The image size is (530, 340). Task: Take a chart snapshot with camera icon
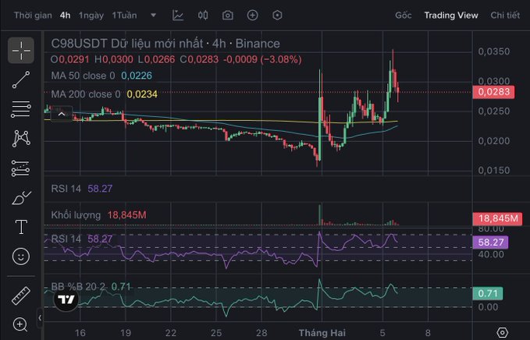click(x=227, y=15)
